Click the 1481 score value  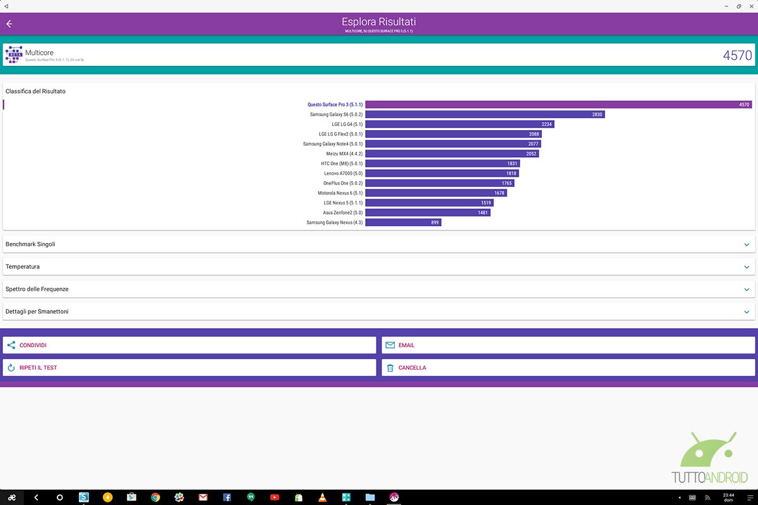pyautogui.click(x=483, y=213)
